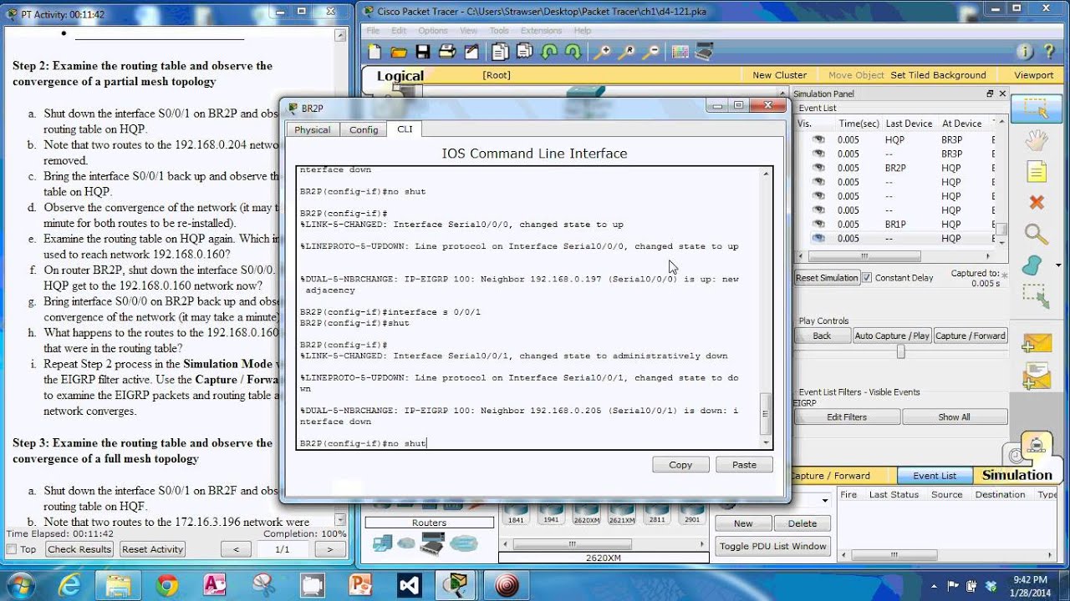Click the Auto Capture / Play button

coord(892,336)
